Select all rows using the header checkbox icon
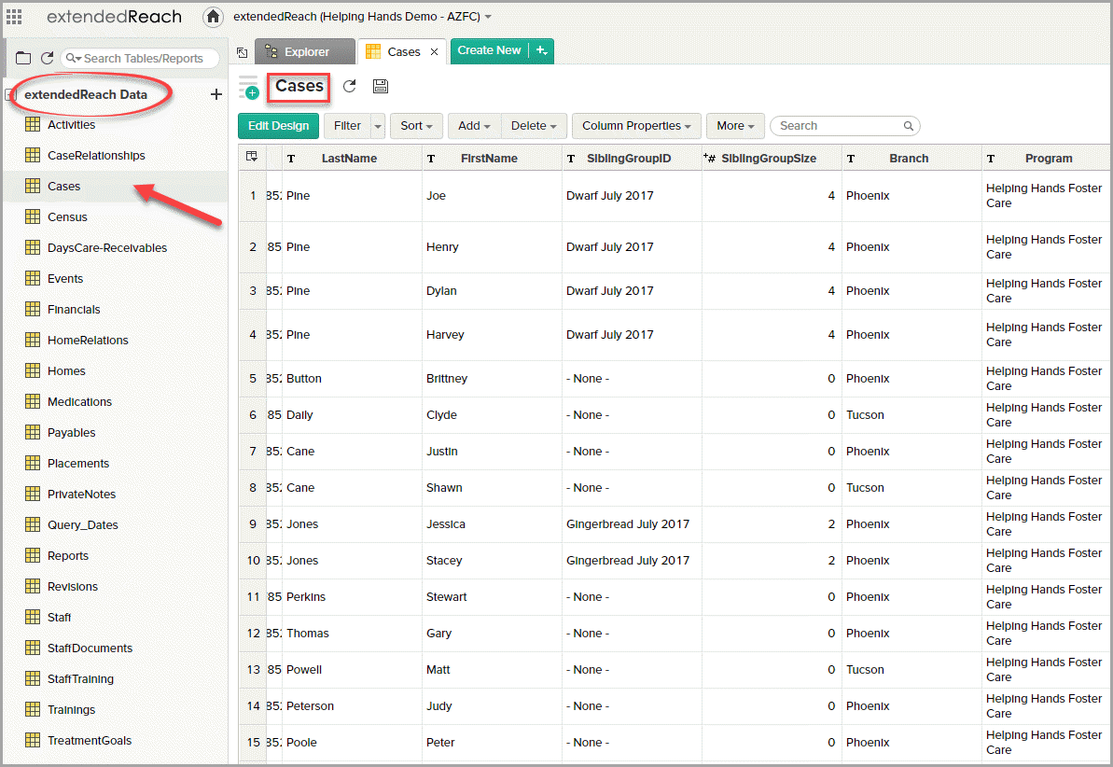1113x767 pixels. point(252,157)
